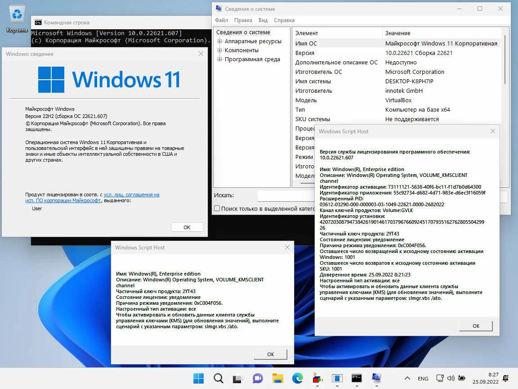Expand the Компоненты tree node
This screenshot has height=389, width=518.
(220, 50)
